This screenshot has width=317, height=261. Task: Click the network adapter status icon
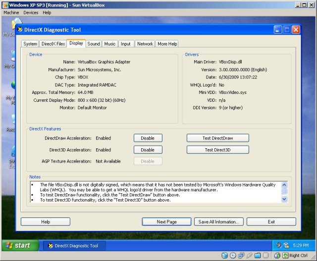(x=241, y=256)
